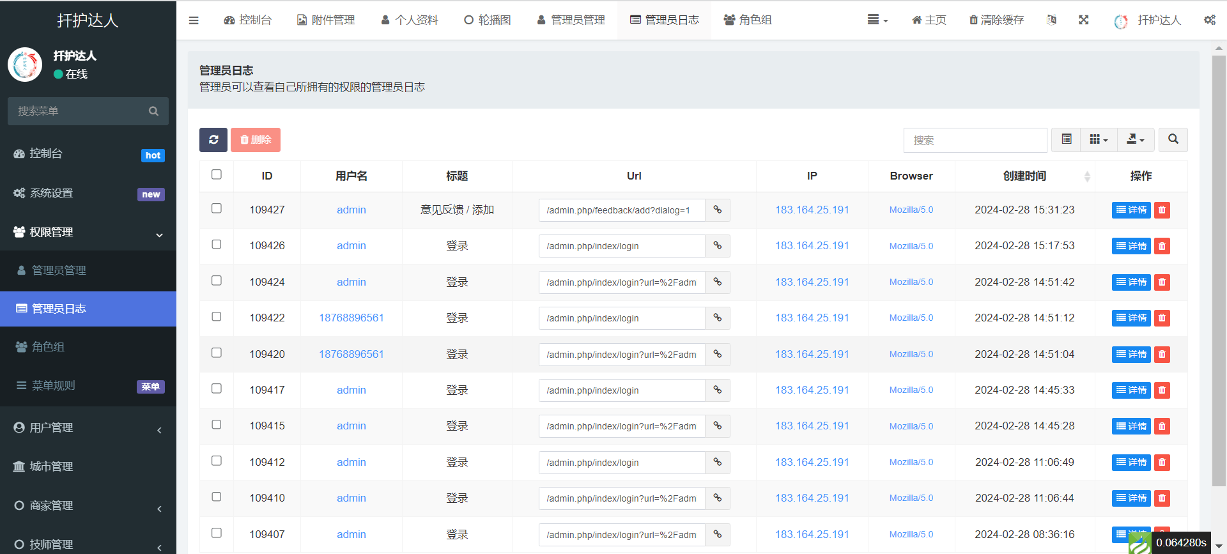Click 详情 button for log 109424
This screenshot has width=1227, height=554.
coord(1131,282)
